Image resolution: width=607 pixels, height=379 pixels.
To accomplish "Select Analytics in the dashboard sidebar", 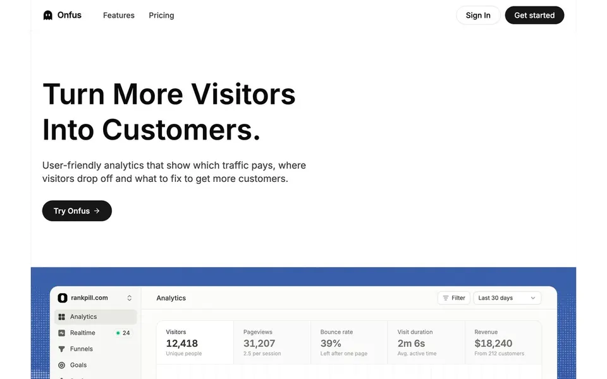I will (95, 316).
